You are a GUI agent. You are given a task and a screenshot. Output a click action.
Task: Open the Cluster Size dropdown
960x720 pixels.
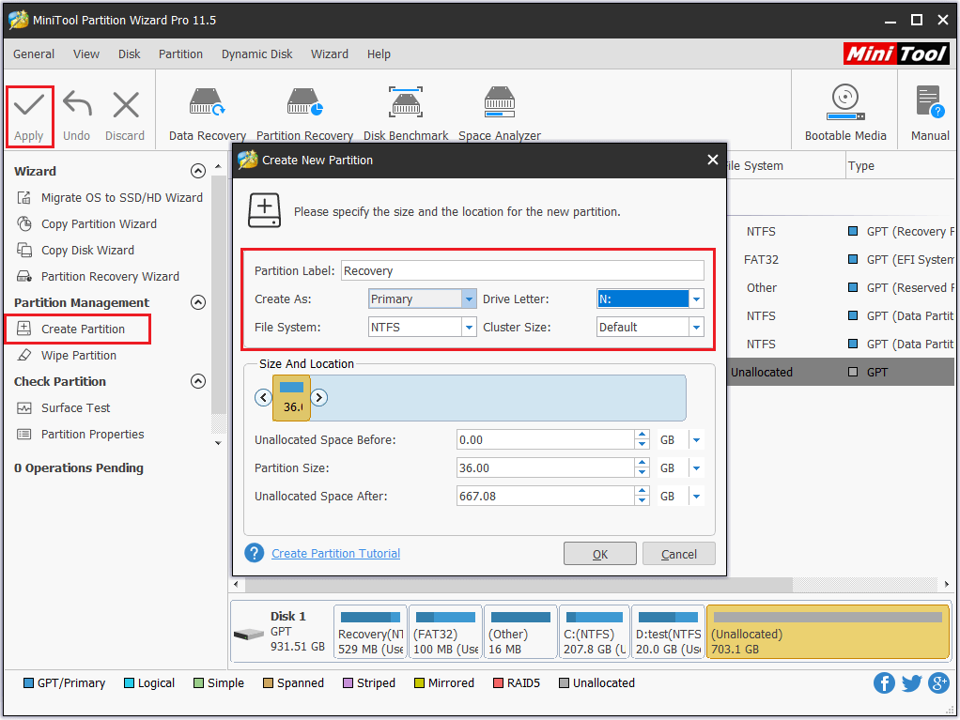pyautogui.click(x=696, y=328)
